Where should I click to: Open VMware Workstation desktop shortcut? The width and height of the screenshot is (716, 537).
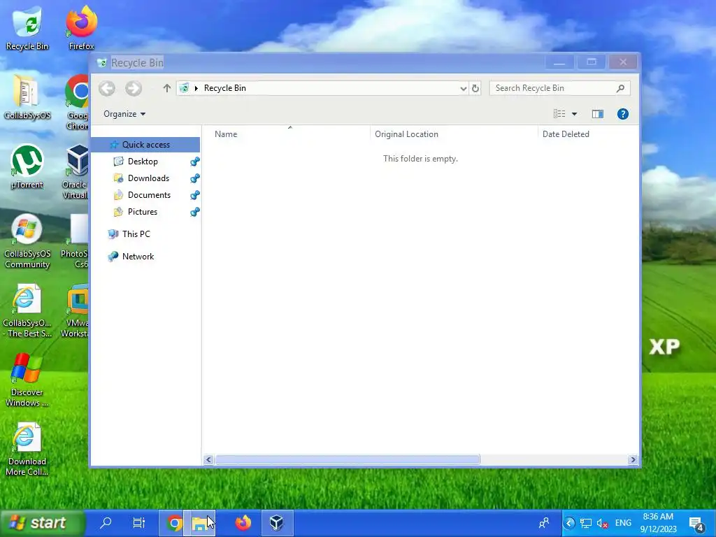click(x=76, y=310)
